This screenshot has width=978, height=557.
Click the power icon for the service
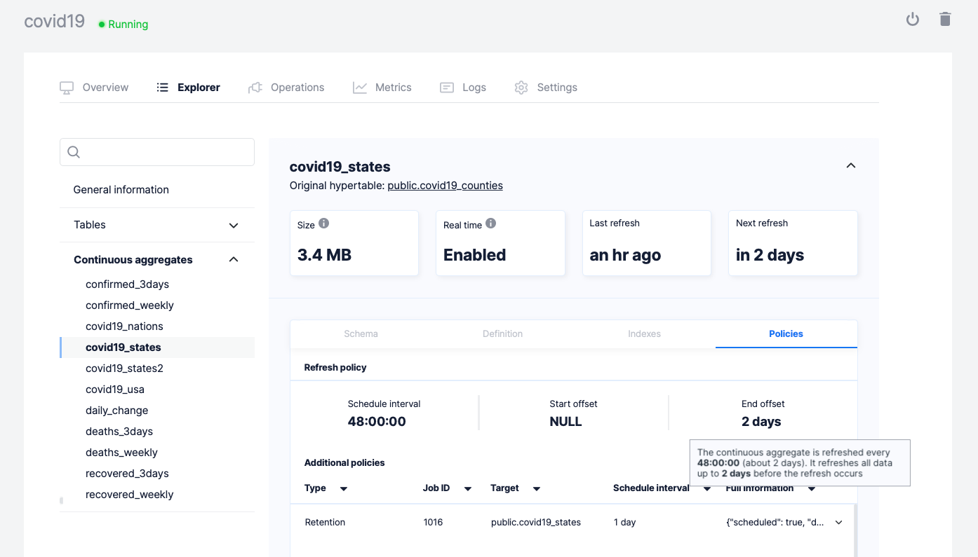(x=912, y=20)
